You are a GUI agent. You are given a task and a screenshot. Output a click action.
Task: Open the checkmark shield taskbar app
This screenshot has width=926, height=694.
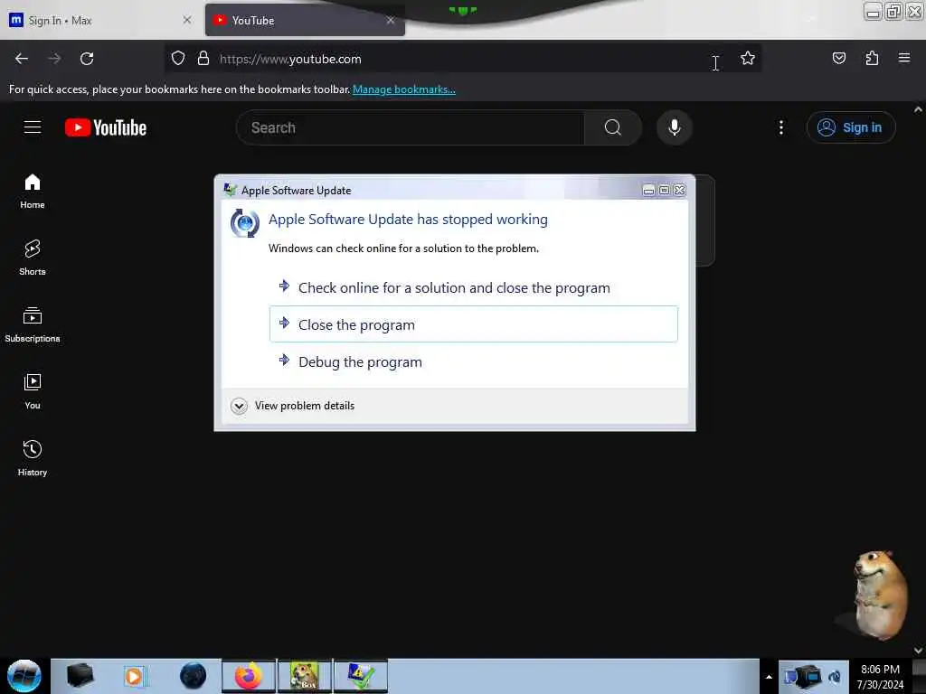361,676
